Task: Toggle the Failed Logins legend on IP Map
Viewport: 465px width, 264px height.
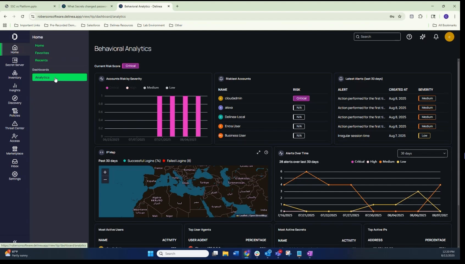Action: pyautogui.click(x=177, y=161)
